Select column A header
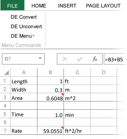The width and height of the screenshot is (127, 139). (x=24, y=72)
